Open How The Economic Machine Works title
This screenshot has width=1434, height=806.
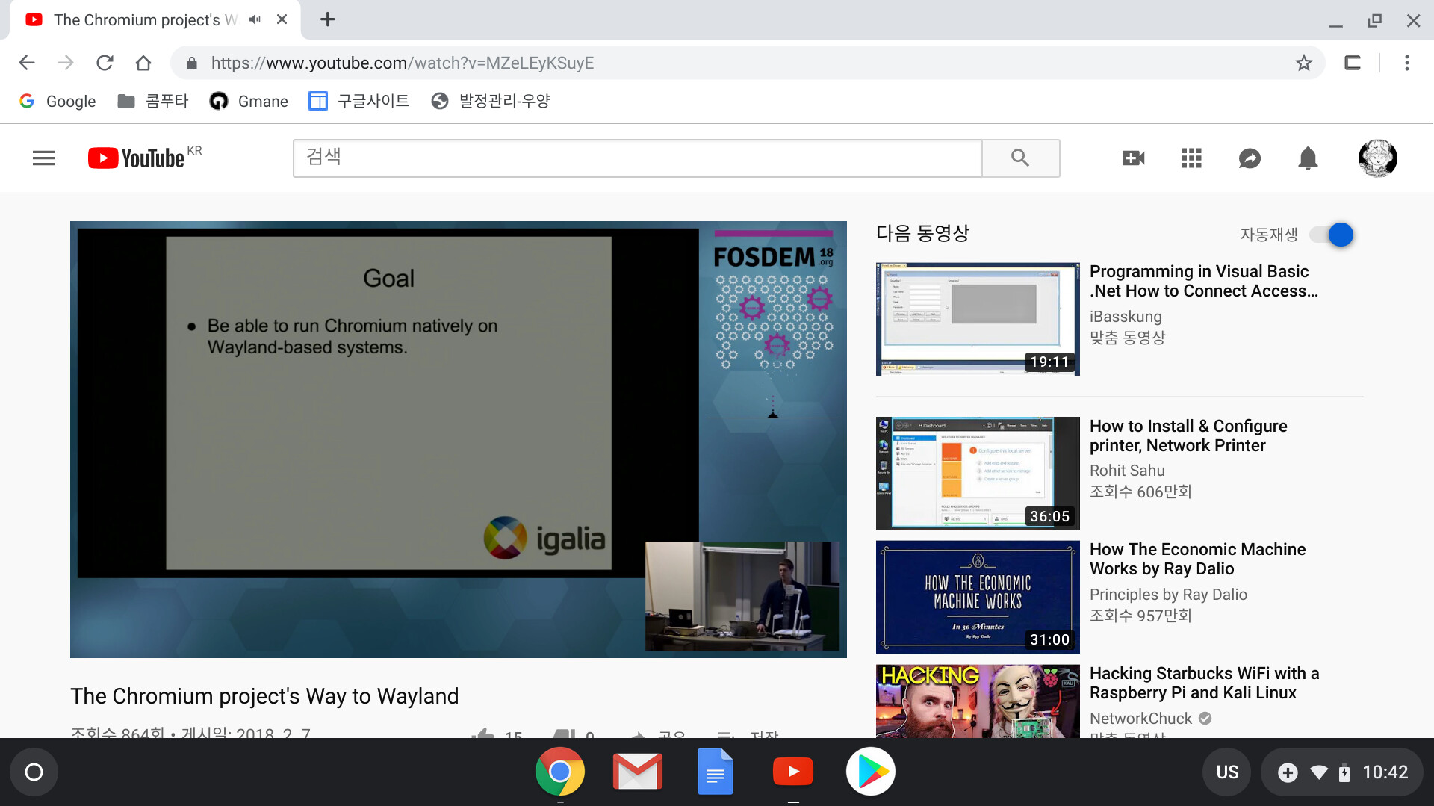(x=1197, y=559)
